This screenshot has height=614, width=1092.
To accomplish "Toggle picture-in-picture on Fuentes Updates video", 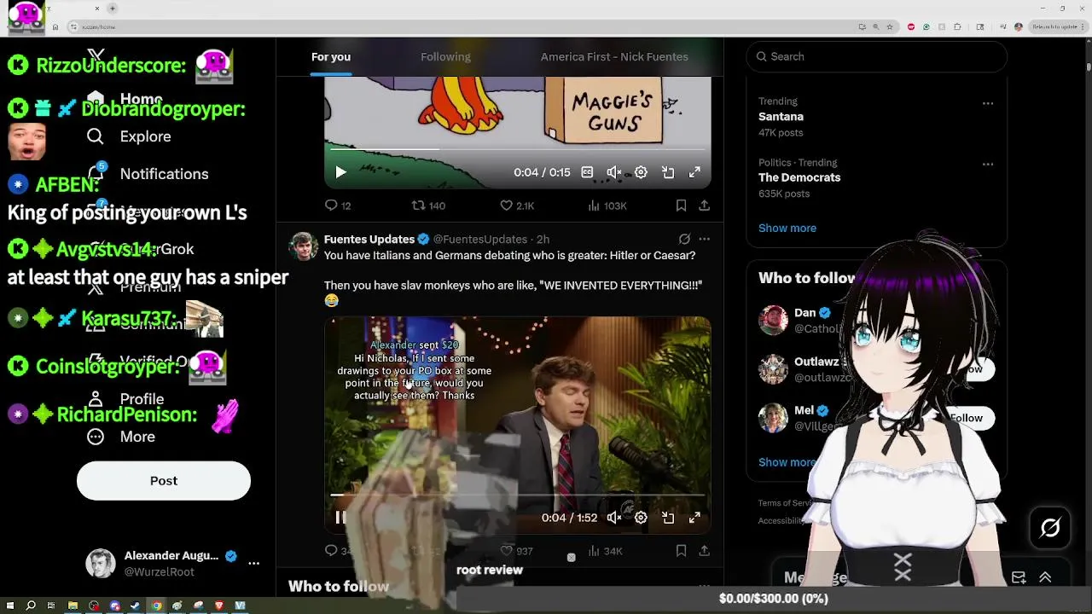I will pyautogui.click(x=668, y=518).
